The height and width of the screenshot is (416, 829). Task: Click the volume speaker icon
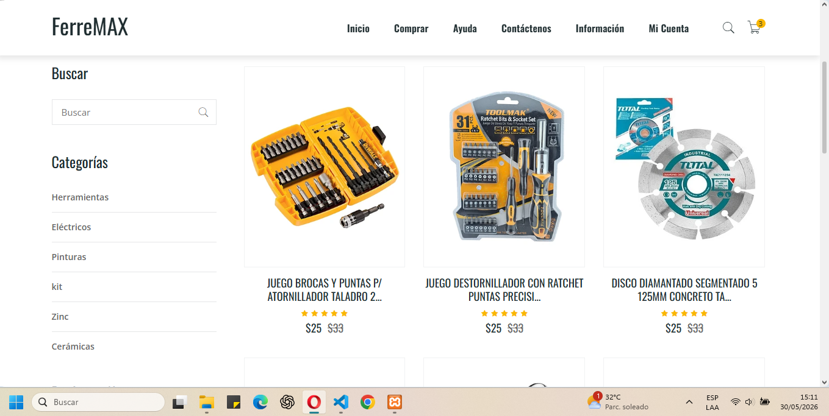[x=750, y=402]
